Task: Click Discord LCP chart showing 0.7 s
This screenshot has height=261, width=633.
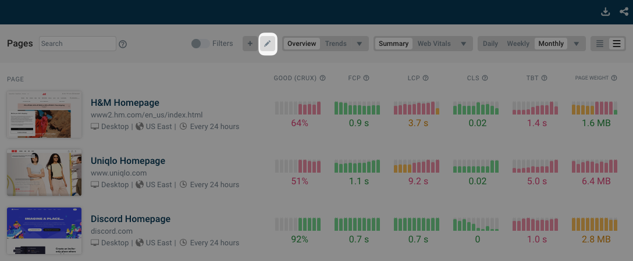Action: pos(417,224)
